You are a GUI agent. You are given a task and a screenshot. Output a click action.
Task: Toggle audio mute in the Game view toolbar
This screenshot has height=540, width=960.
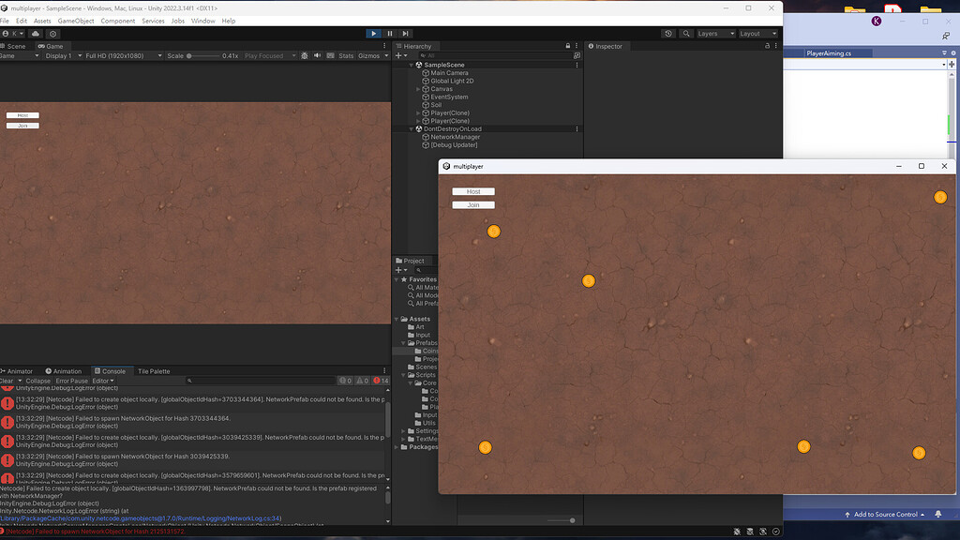tap(318, 55)
